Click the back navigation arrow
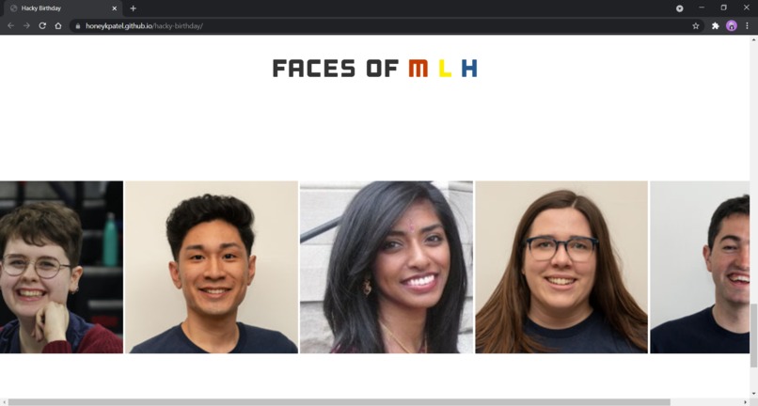Image resolution: width=758 pixels, height=406 pixels. pyautogui.click(x=10, y=26)
